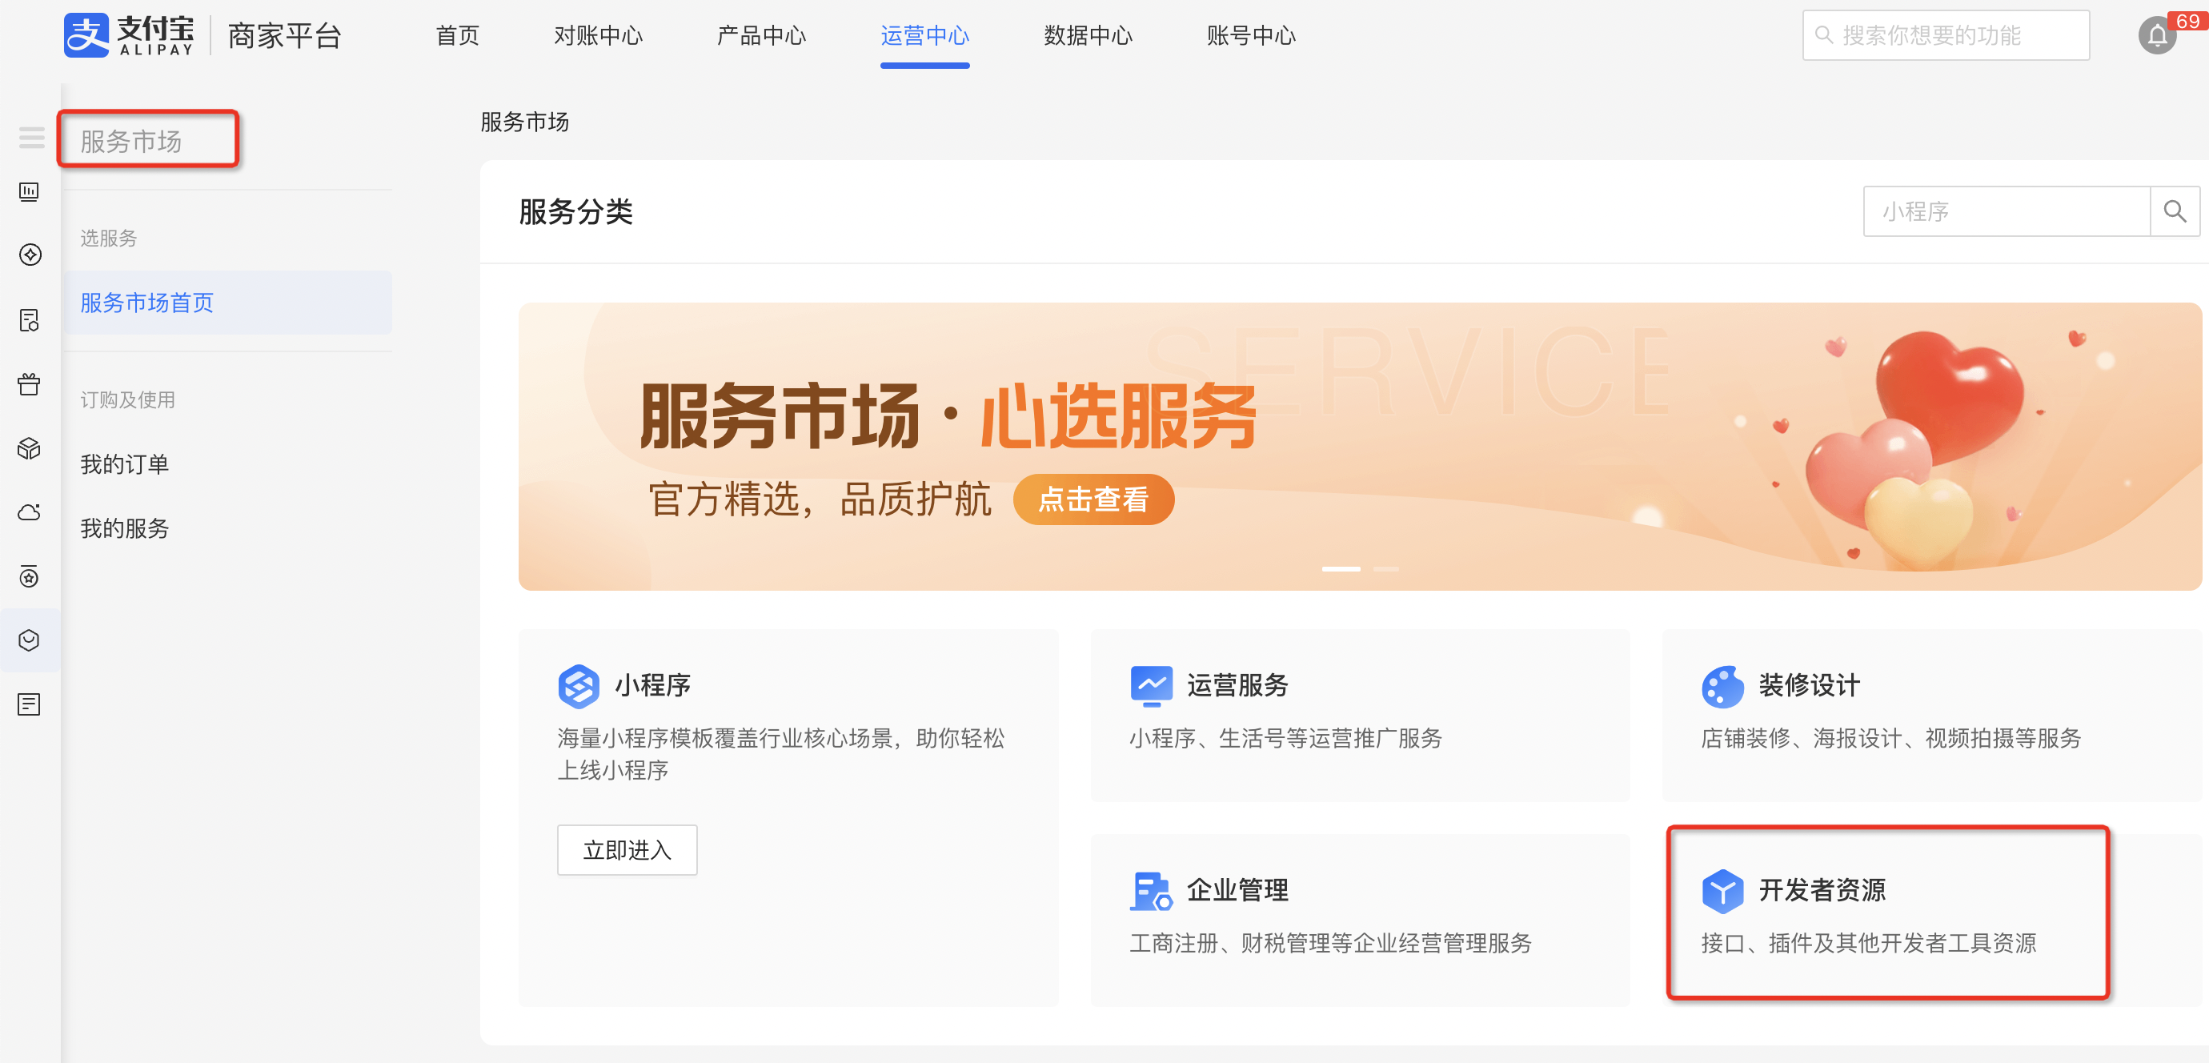Open the 首页 top navigation tab
This screenshot has height=1063, width=2209.
click(x=457, y=36)
